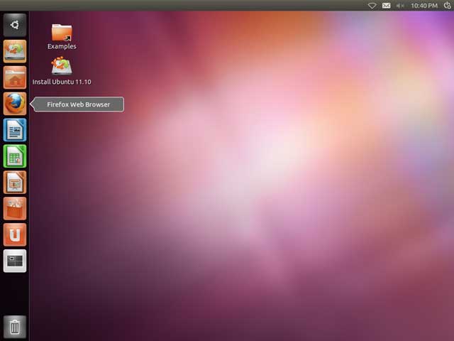Select Install Ubuntu 11.10 desktop icon
Image resolution: width=454 pixels, height=341 pixels.
pyautogui.click(x=62, y=66)
